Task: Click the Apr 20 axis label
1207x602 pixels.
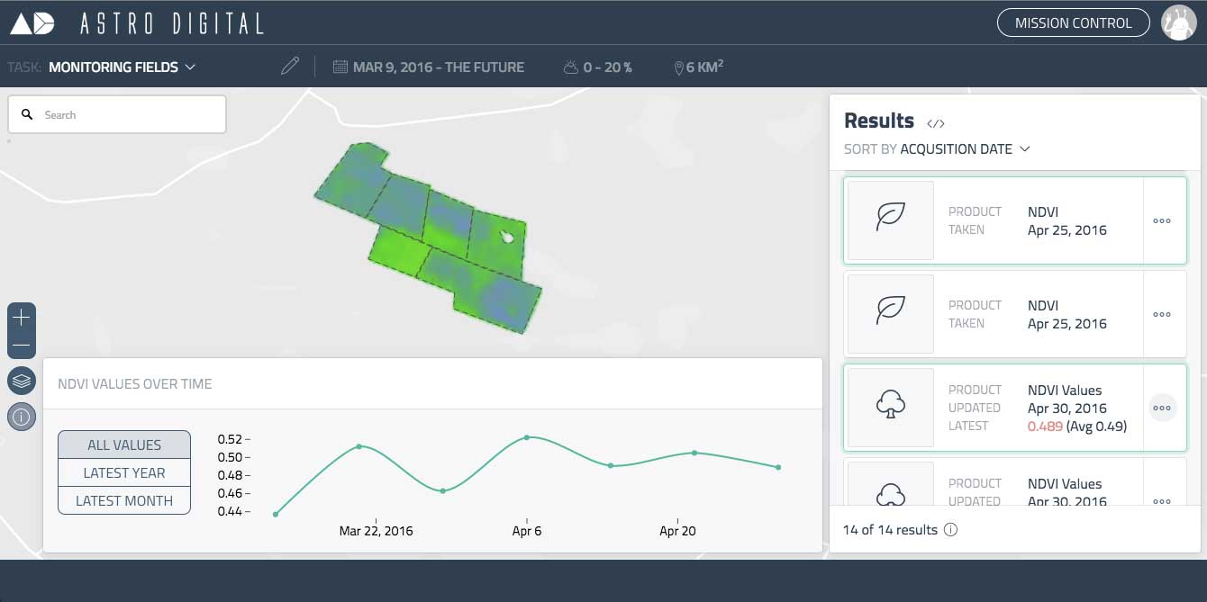Action: [x=677, y=531]
